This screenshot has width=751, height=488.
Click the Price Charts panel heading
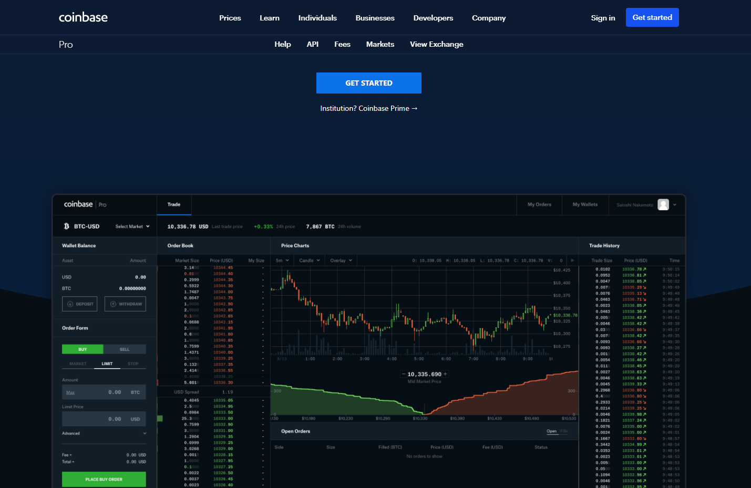pyautogui.click(x=295, y=246)
